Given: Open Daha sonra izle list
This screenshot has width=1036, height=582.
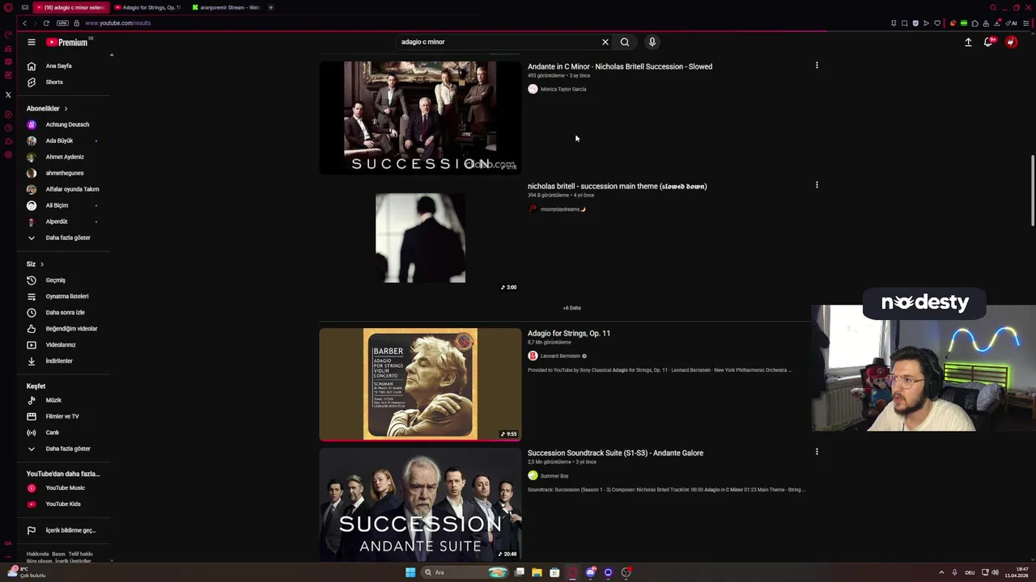Looking at the screenshot, I should pyautogui.click(x=65, y=312).
